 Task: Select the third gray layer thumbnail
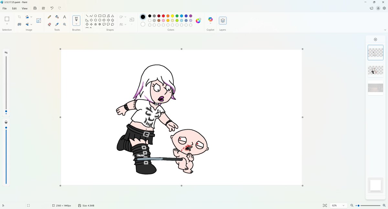tap(375, 88)
